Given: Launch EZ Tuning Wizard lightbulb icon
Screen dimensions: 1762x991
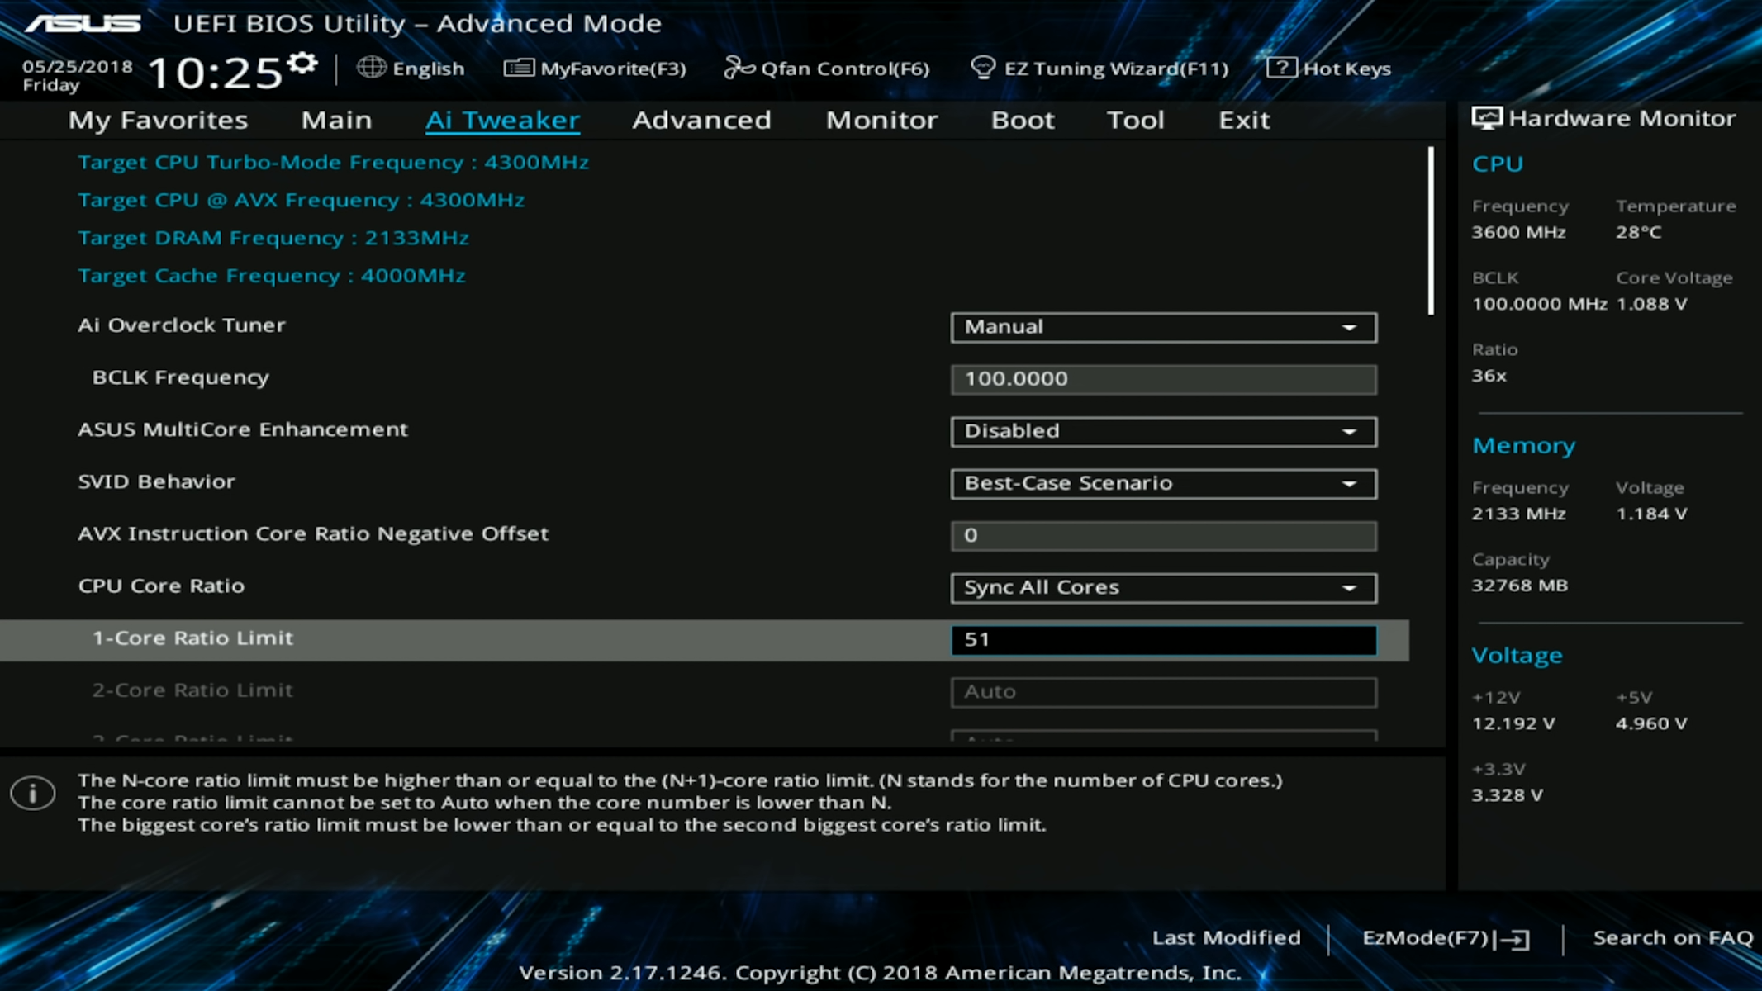Looking at the screenshot, I should 982,68.
